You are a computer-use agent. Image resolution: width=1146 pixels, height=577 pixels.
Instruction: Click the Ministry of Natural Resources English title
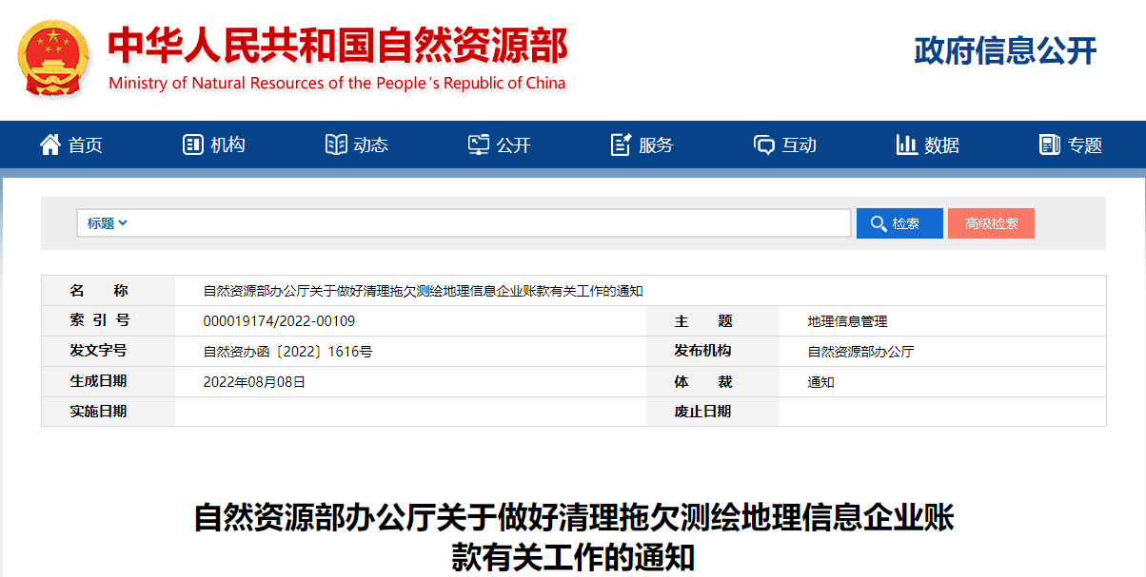337,83
